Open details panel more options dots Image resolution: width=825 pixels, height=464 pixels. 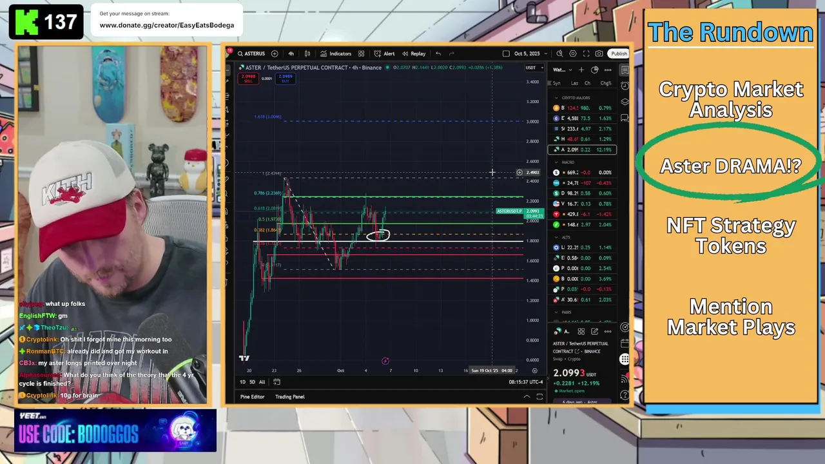click(x=608, y=331)
